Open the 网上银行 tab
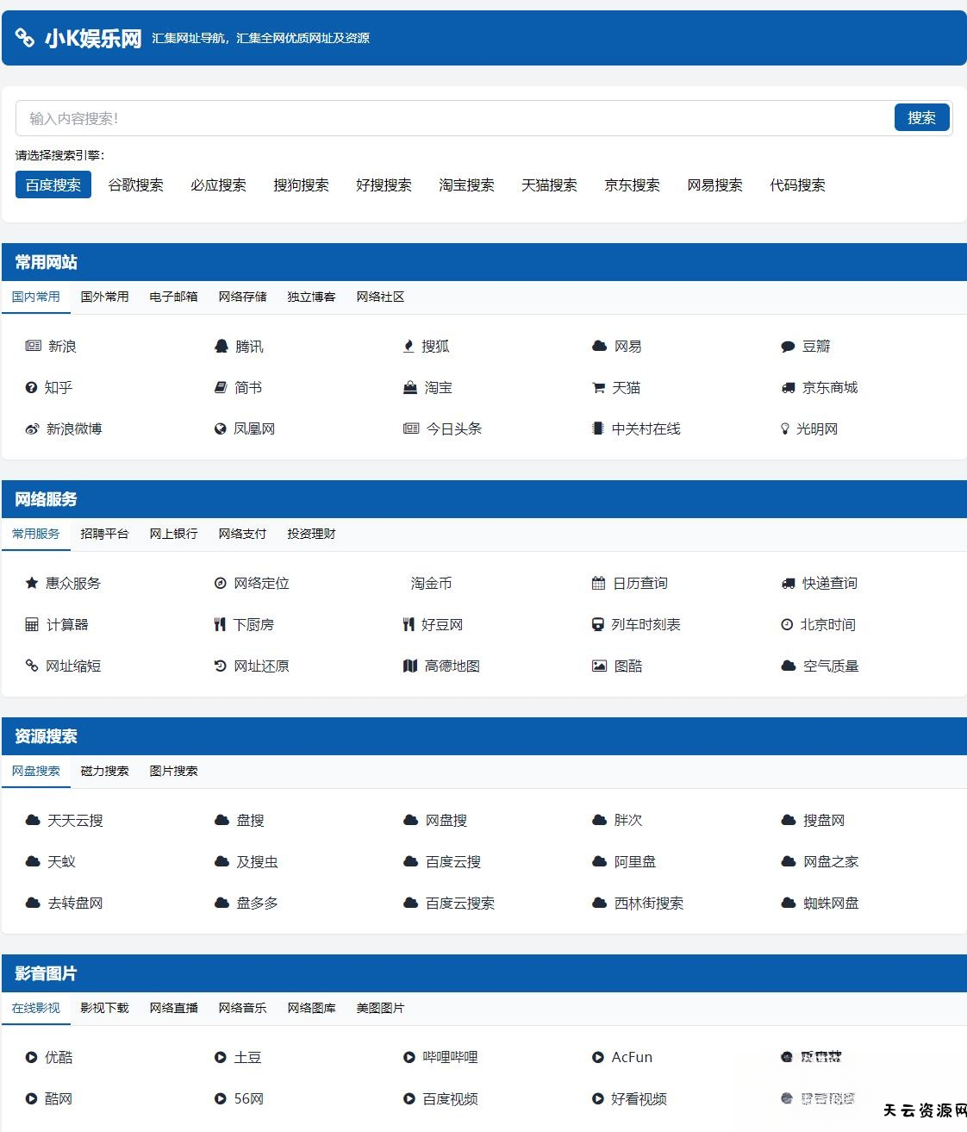Screen dimensions: 967x1132 point(173,534)
